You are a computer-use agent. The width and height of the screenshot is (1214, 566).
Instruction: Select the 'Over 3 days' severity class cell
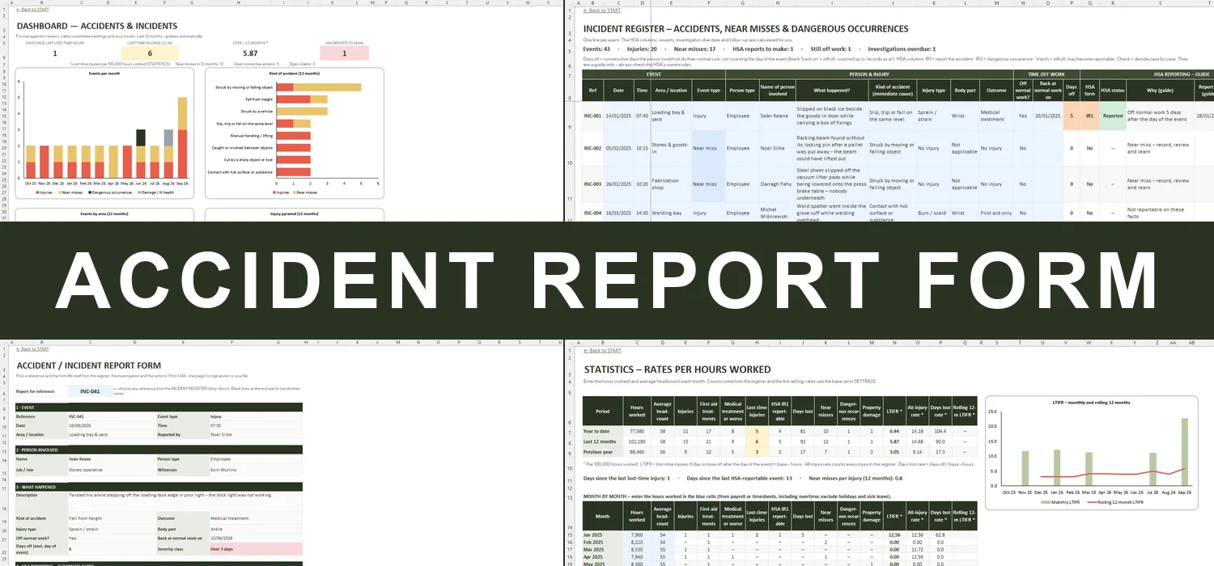[255, 549]
